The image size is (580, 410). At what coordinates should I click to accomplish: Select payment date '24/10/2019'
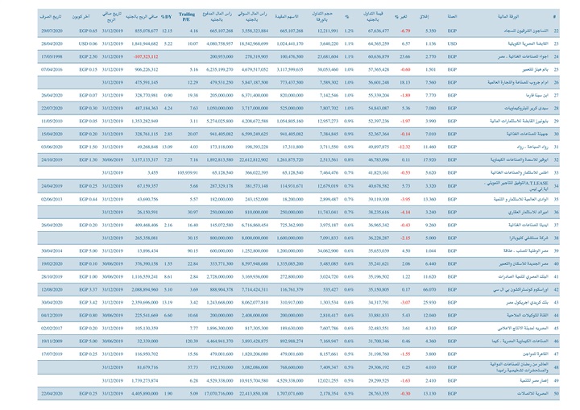pyautogui.click(x=52, y=159)
